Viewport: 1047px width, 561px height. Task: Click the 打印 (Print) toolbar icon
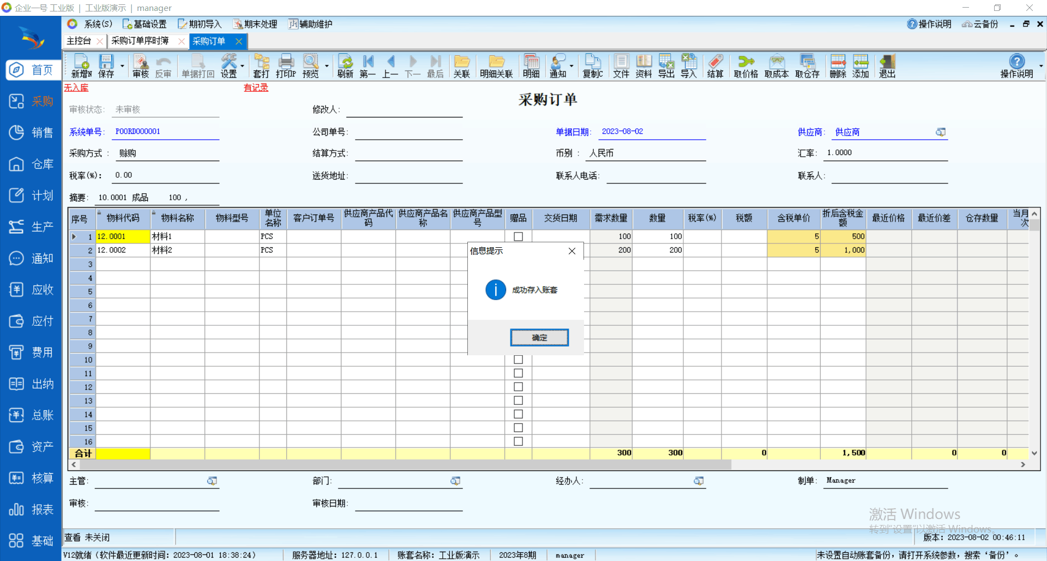286,66
